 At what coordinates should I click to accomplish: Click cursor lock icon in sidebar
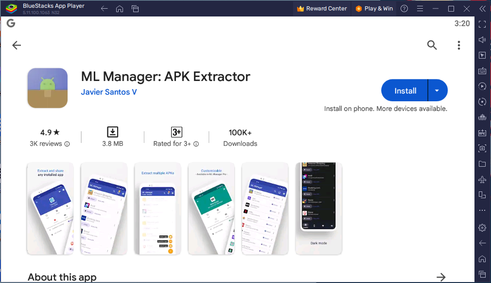pos(482,55)
